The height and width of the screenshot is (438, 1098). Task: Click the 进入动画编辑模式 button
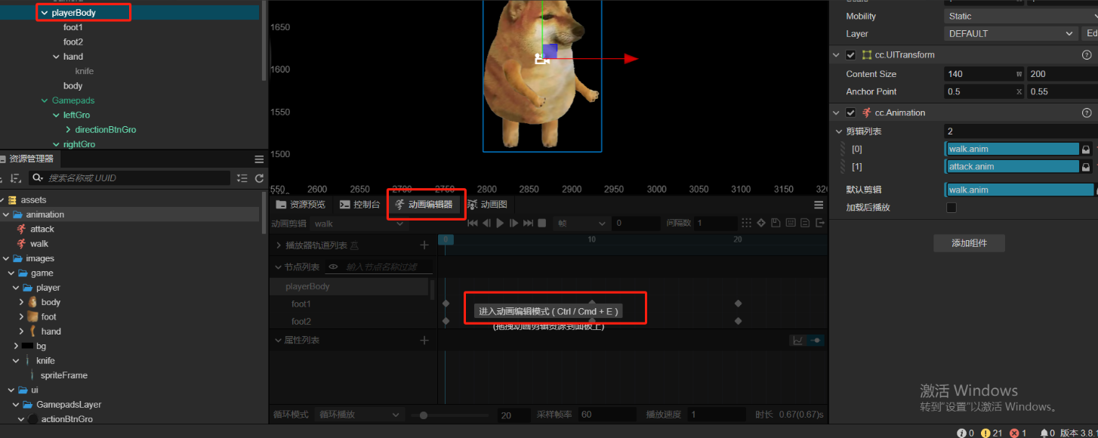549,311
